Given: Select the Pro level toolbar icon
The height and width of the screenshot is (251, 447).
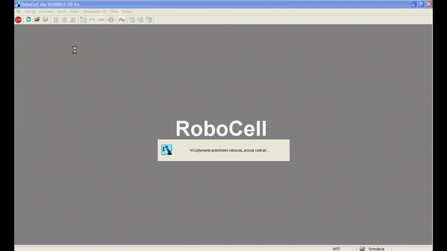Looking at the screenshot, I should (x=149, y=20).
